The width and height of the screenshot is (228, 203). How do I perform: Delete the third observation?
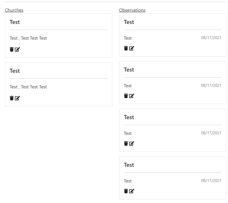tap(126, 143)
